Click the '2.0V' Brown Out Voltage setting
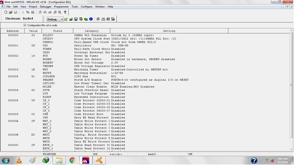The width and height of the screenshot is (295, 166). click(115, 63)
